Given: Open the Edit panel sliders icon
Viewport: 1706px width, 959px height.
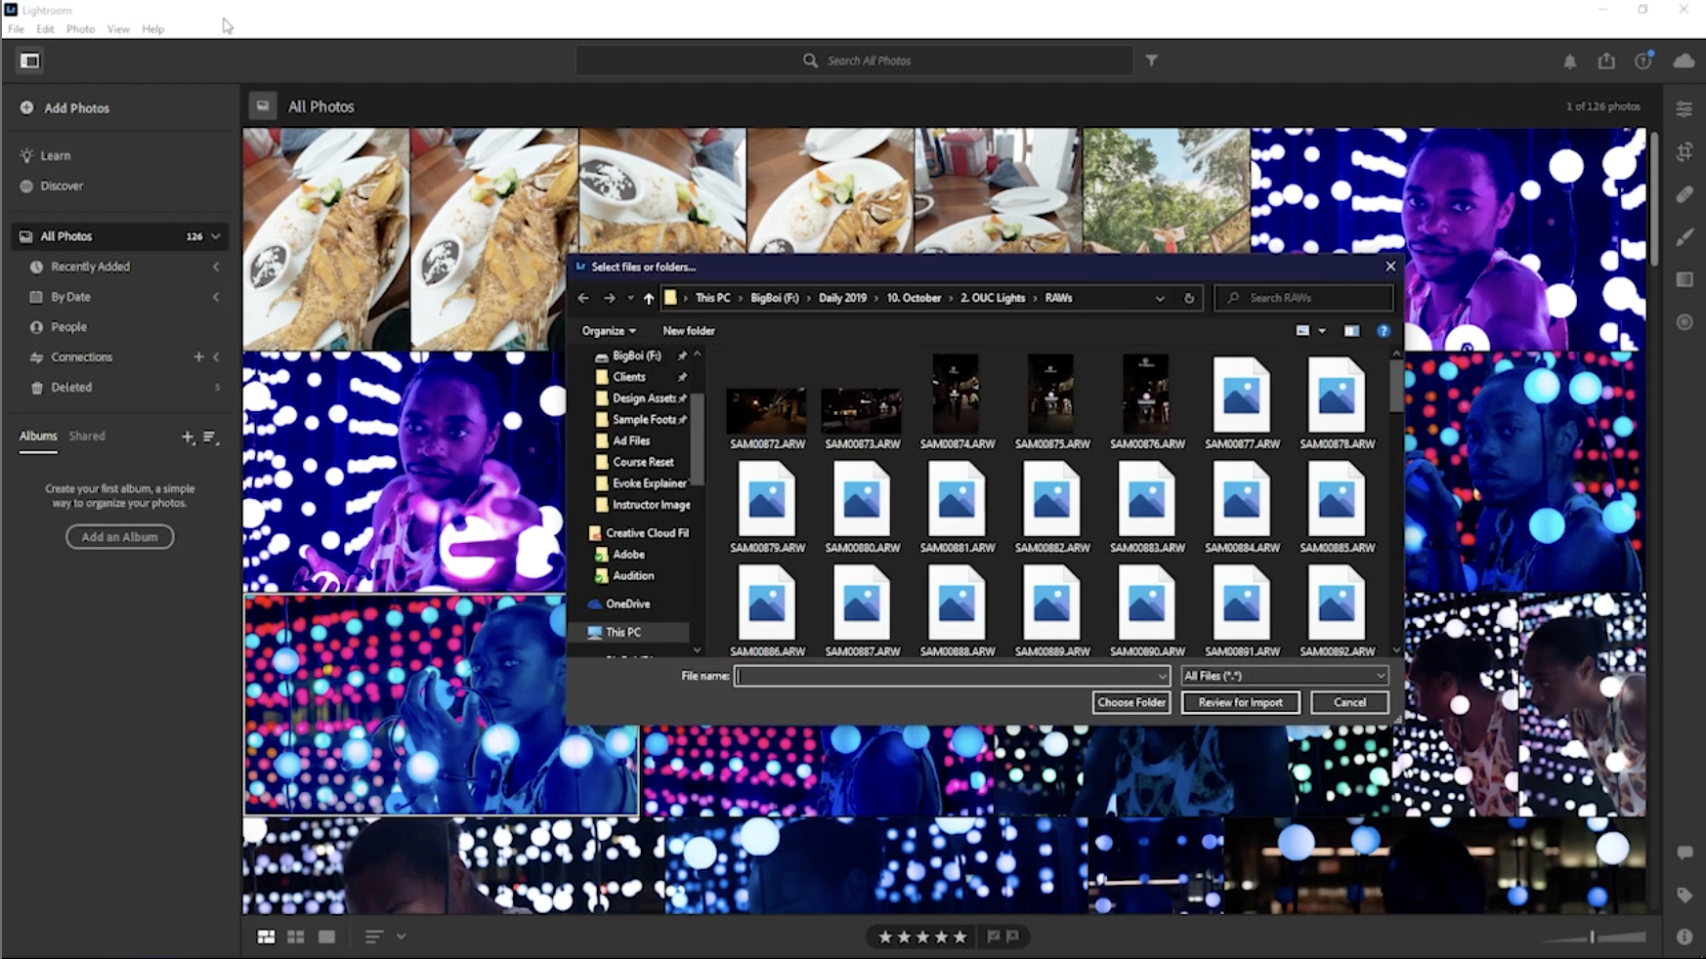Looking at the screenshot, I should click(1685, 107).
